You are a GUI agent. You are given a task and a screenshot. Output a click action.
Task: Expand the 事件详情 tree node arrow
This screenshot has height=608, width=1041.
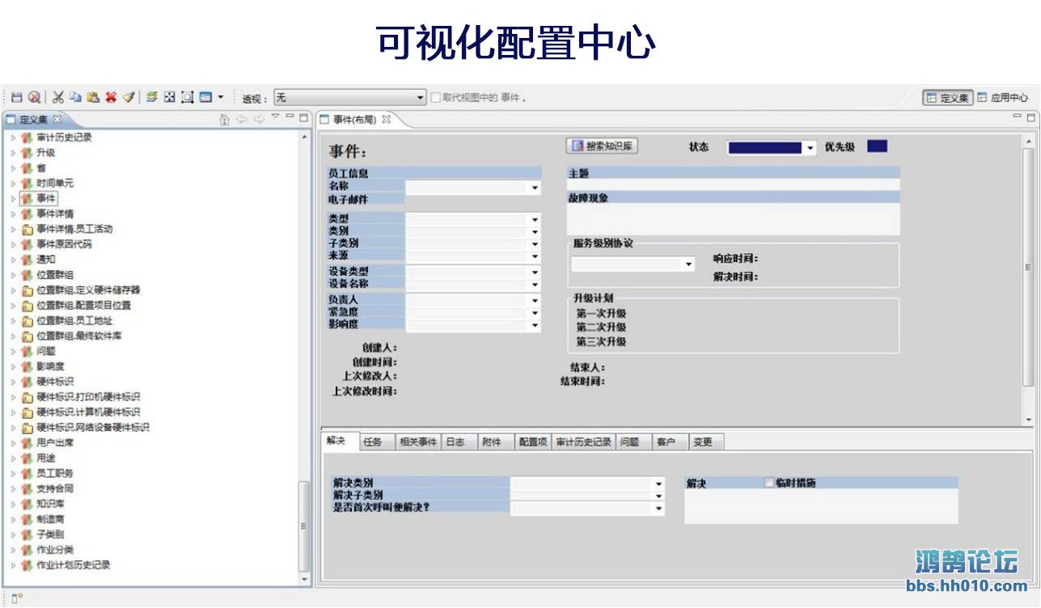tap(13, 214)
